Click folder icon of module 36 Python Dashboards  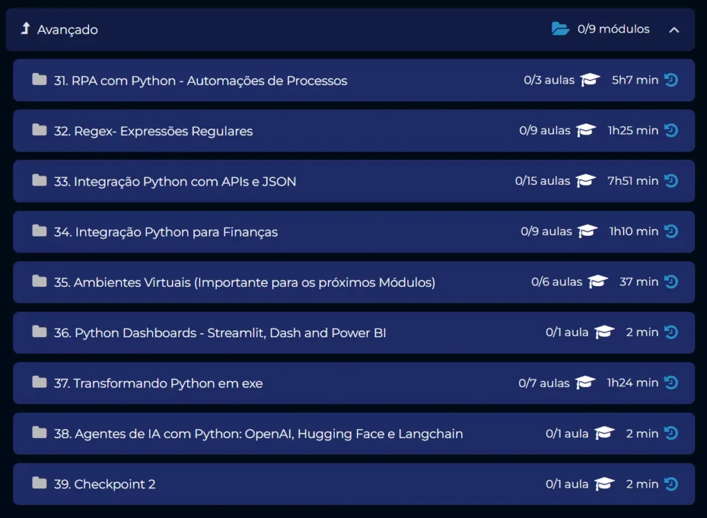point(39,332)
